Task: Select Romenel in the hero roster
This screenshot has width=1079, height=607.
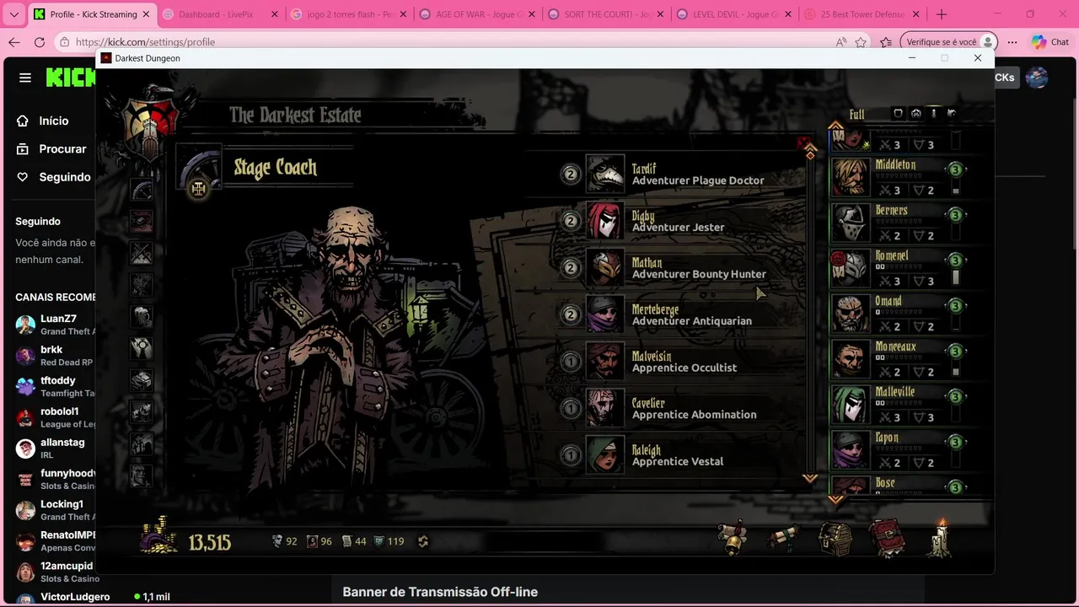Action: (899, 268)
